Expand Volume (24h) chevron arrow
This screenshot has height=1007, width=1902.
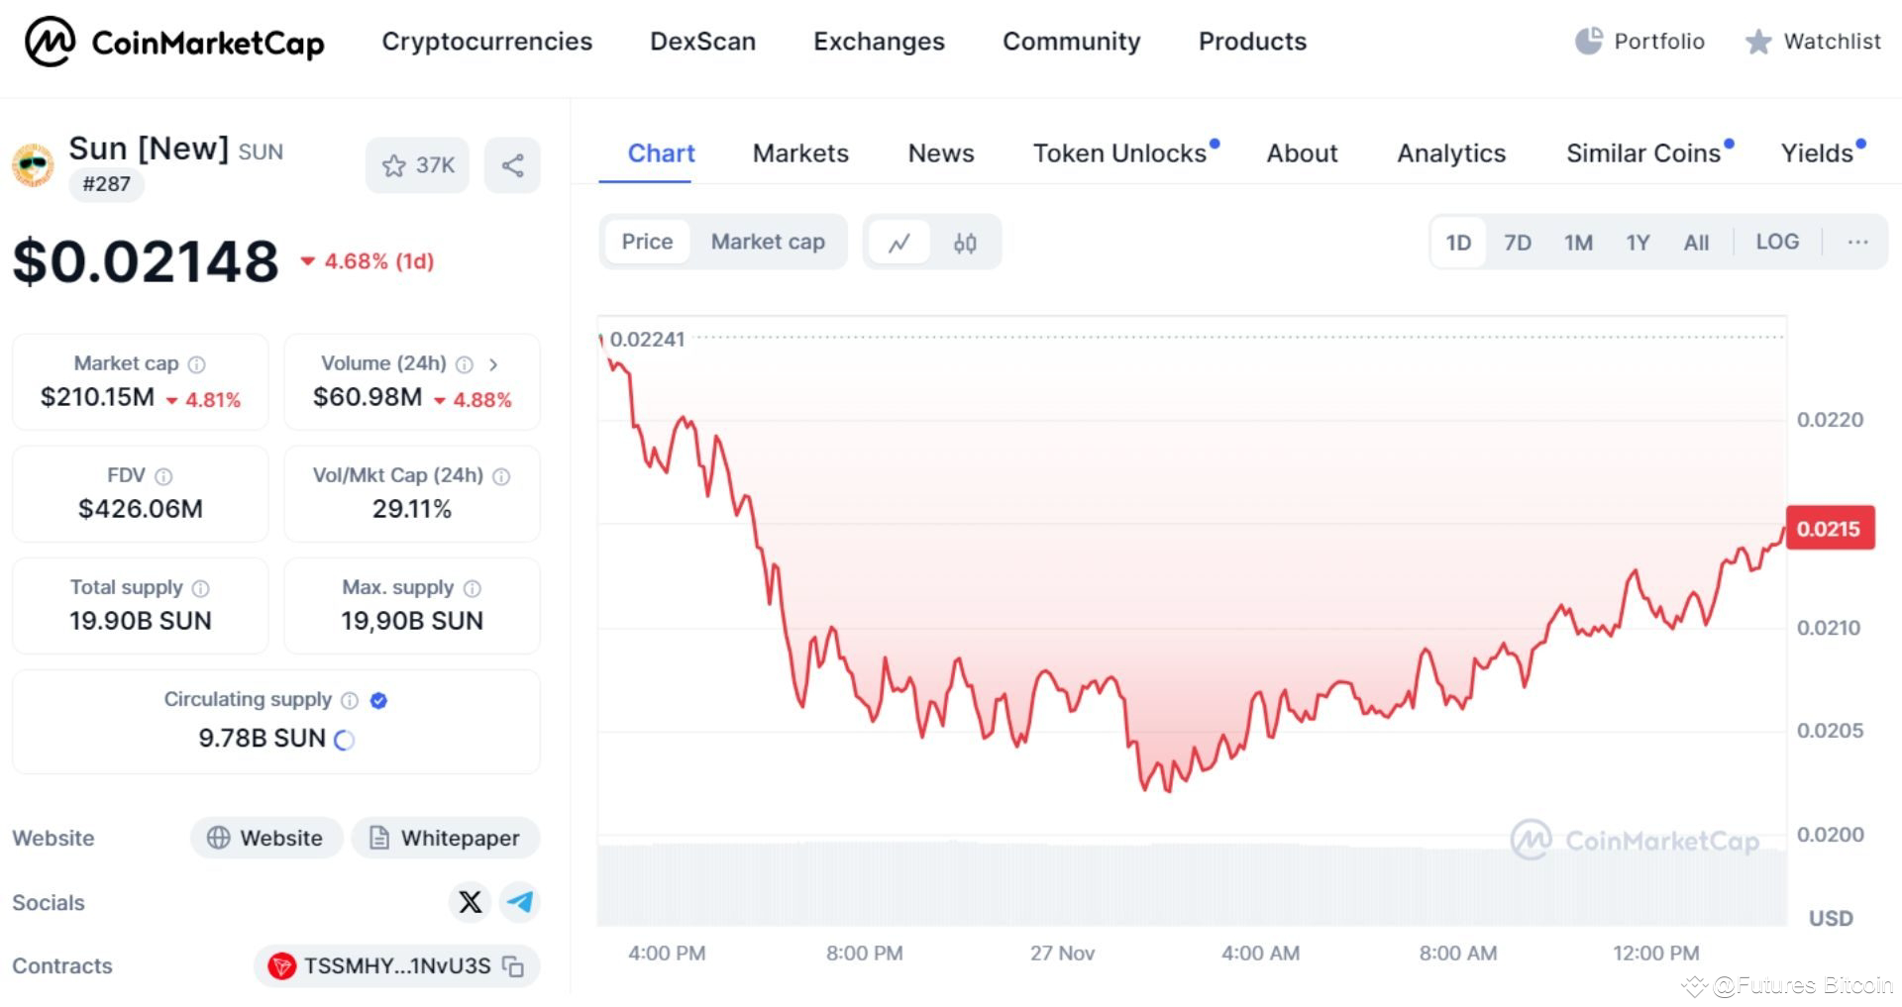click(493, 364)
